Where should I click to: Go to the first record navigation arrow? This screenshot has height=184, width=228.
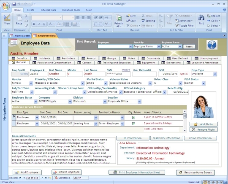click(x=20, y=178)
